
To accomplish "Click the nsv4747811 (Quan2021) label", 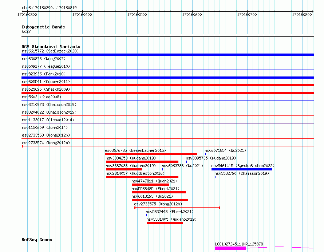I will pyautogui.click(x=154, y=181).
